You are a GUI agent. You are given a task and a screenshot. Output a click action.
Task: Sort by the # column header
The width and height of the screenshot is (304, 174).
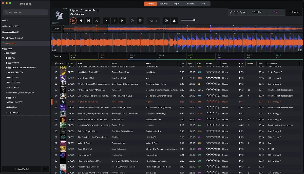pos(56,63)
